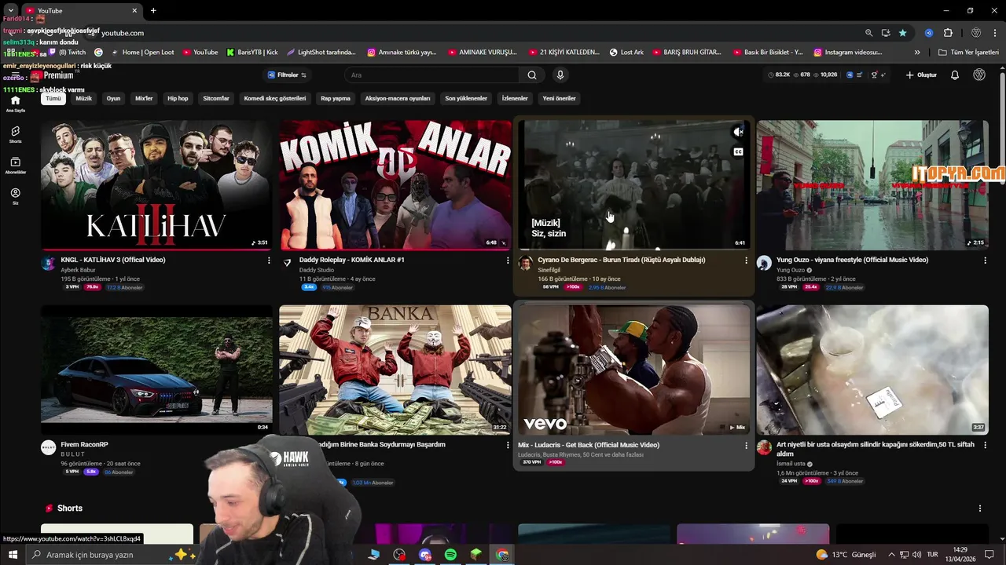
Task: Click the zoom magnifier icon in address bar
Action: coord(868,33)
